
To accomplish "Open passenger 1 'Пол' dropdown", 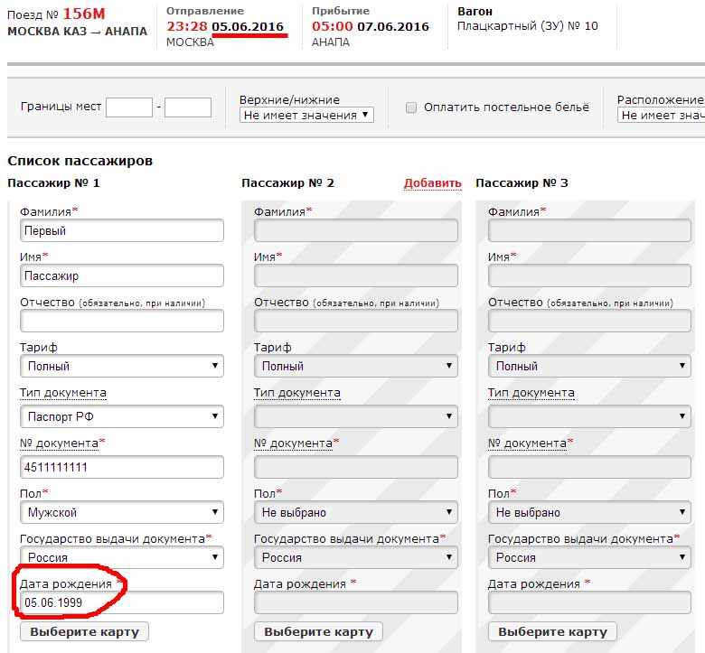I will click(122, 512).
